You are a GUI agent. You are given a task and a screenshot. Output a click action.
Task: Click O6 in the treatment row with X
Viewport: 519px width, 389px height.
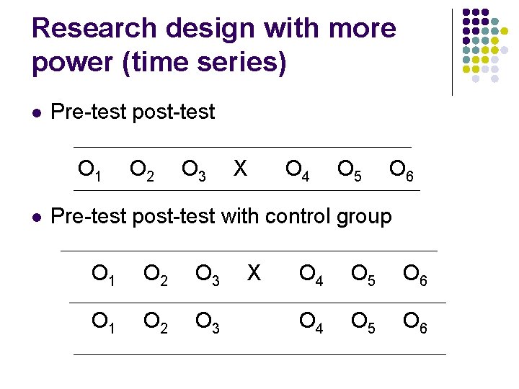(x=415, y=274)
